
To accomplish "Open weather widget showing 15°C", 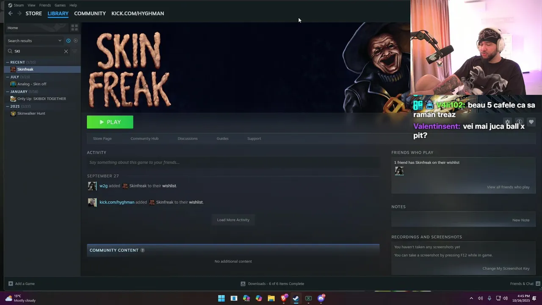I will 20,298.
